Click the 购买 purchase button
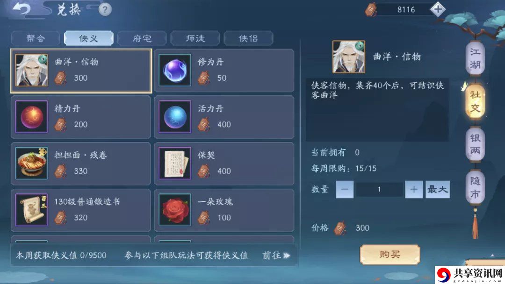 [390, 255]
